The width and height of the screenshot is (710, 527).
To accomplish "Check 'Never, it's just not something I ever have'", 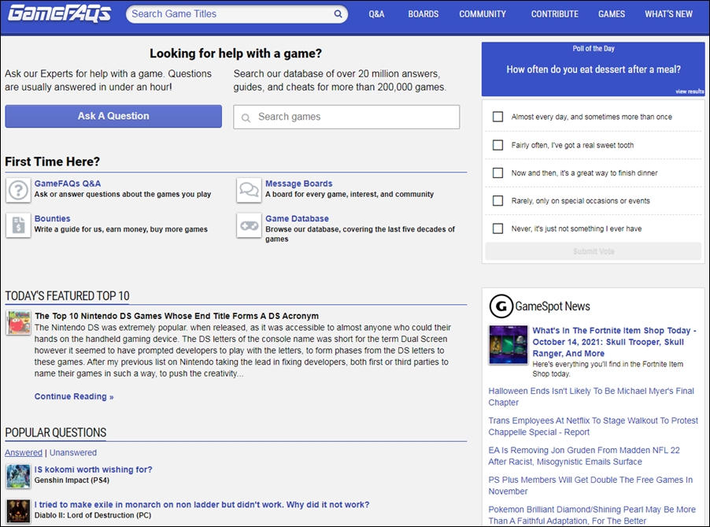I will coord(497,228).
